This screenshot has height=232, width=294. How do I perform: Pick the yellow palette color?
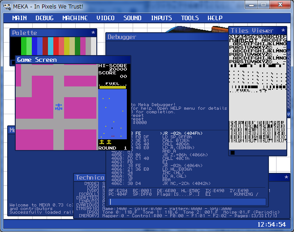click(67, 46)
